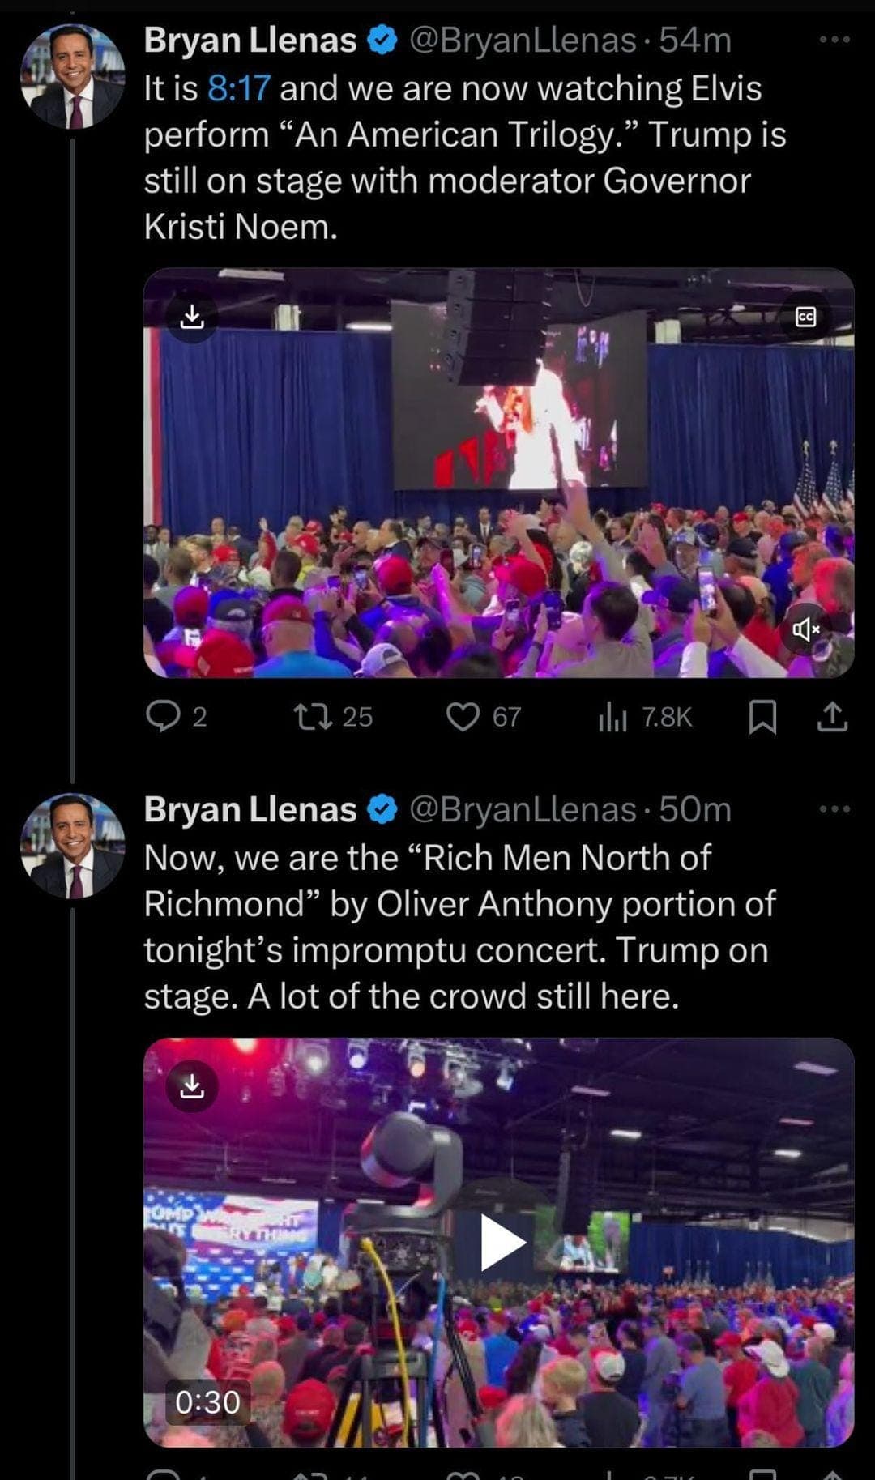This screenshot has height=1480, width=875.
Task: Open more options for first tweet
Action: click(x=834, y=39)
